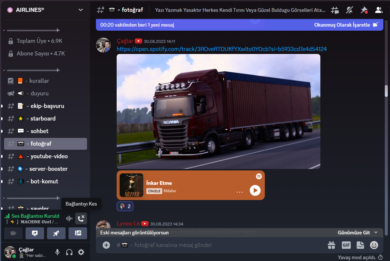
Task: Mute microphone in user panel
Action: point(57,252)
